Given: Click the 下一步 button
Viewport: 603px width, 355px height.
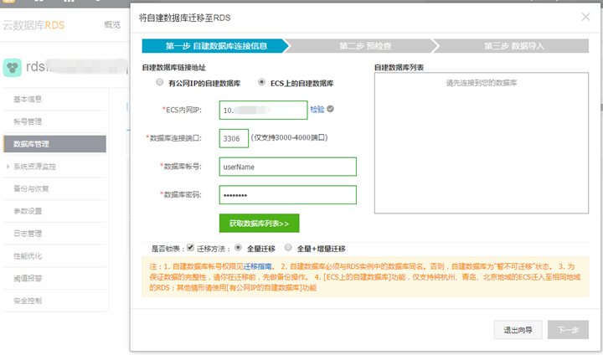Looking at the screenshot, I should pos(568,330).
